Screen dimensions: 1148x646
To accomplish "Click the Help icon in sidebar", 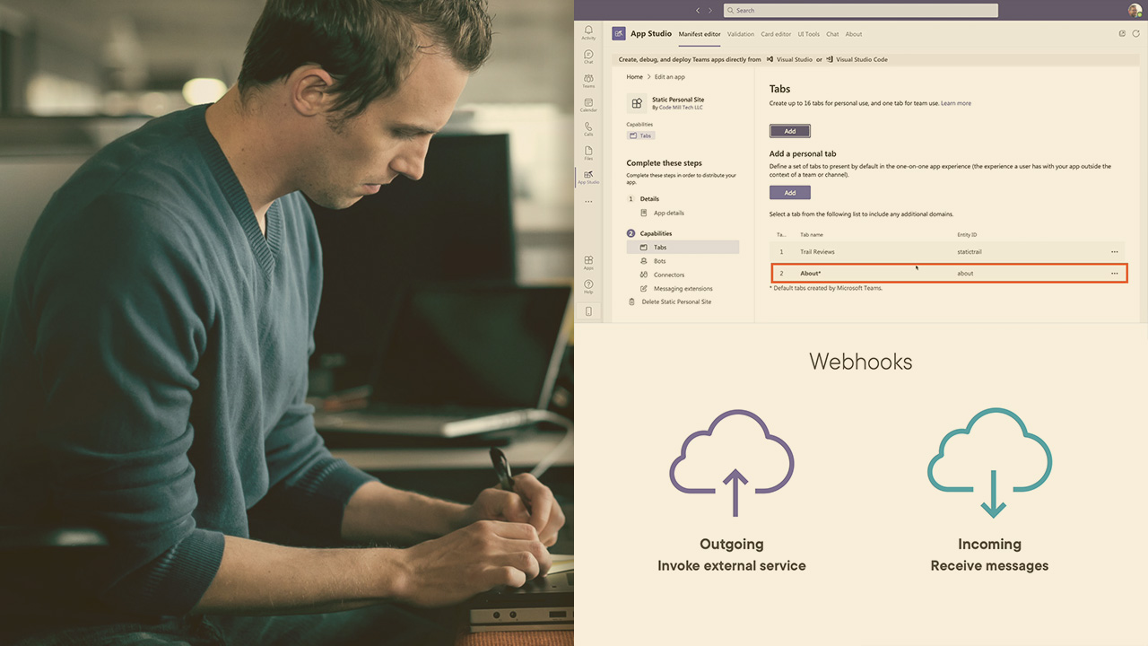I will coord(588,286).
